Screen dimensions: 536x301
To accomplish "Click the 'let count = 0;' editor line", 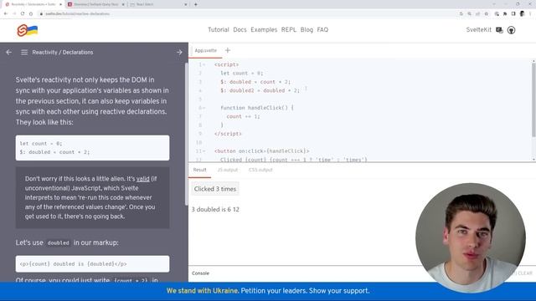I will point(242,73).
